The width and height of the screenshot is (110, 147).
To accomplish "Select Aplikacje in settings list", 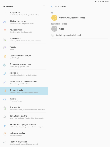I will click(x=24, y=74).
